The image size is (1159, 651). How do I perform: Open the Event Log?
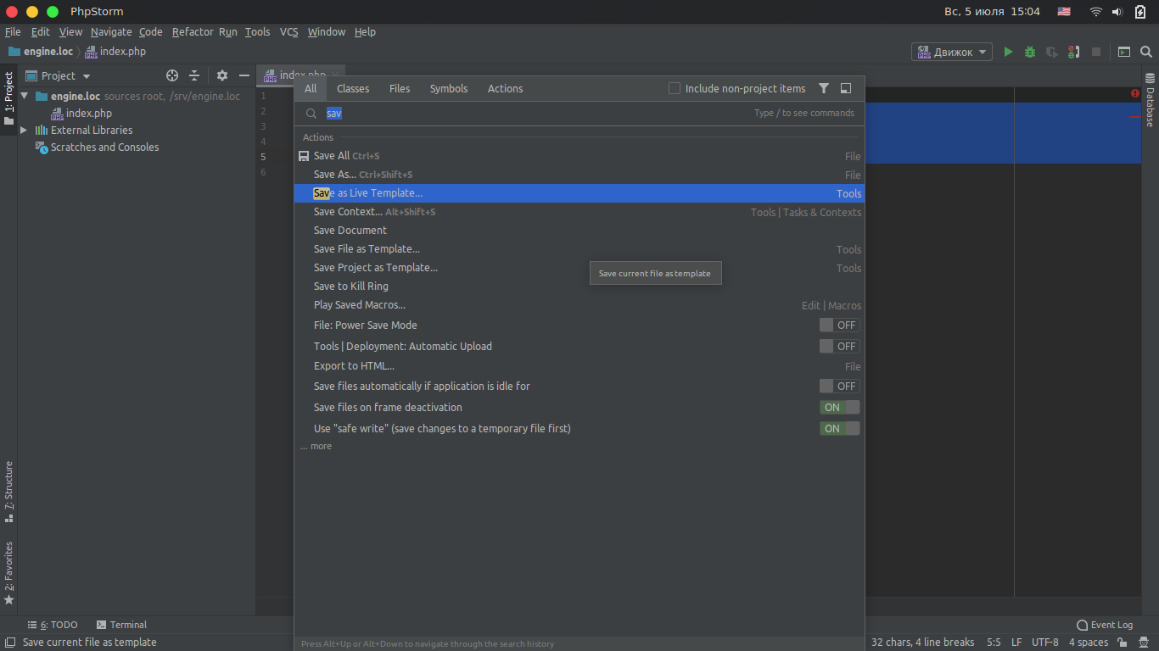point(1105,625)
